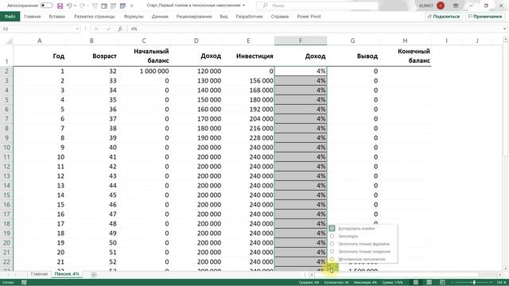The image size is (509, 286).
Task: Click vertical scrollbar up arrow
Action: coord(506,39)
